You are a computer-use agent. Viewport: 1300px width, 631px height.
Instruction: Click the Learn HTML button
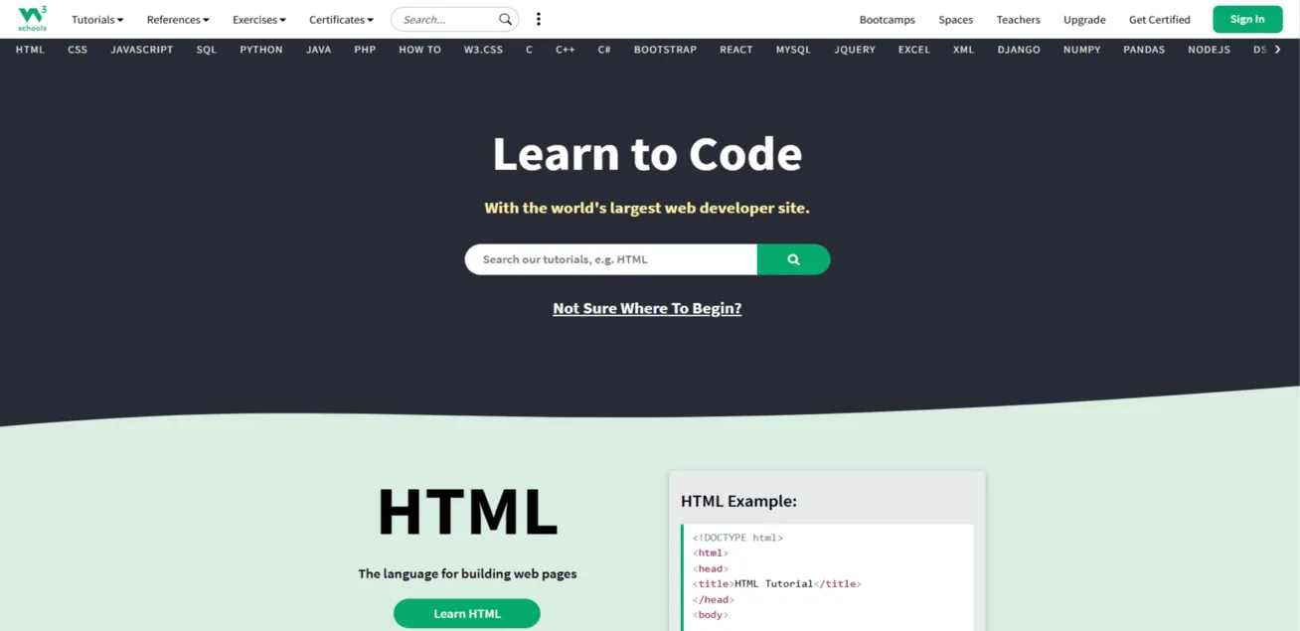[467, 613]
